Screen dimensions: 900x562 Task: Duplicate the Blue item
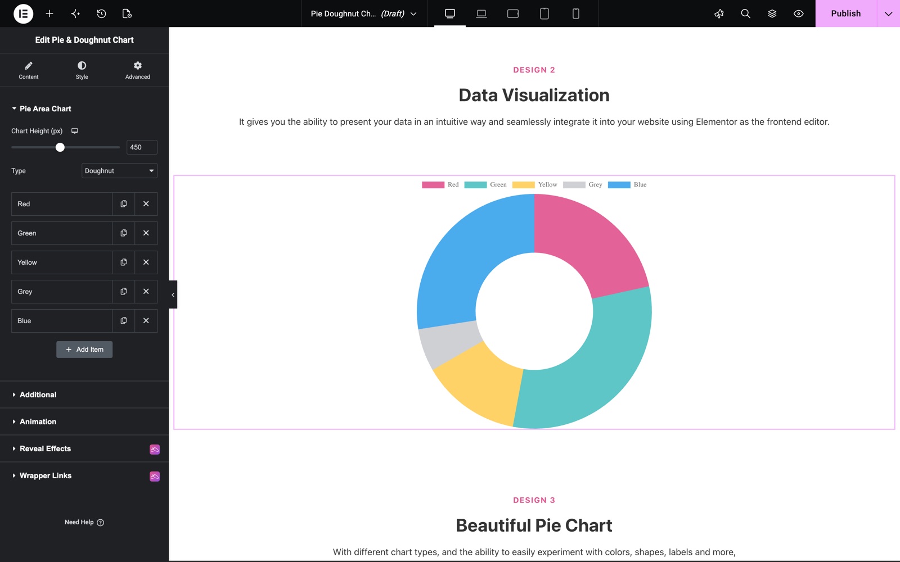(x=124, y=321)
